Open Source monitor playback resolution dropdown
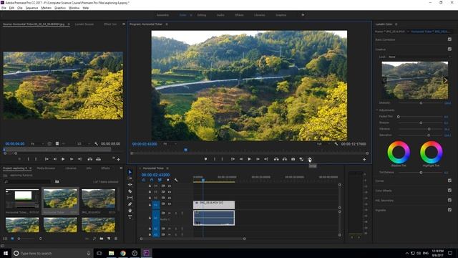The height and width of the screenshot is (258, 458). (83, 144)
